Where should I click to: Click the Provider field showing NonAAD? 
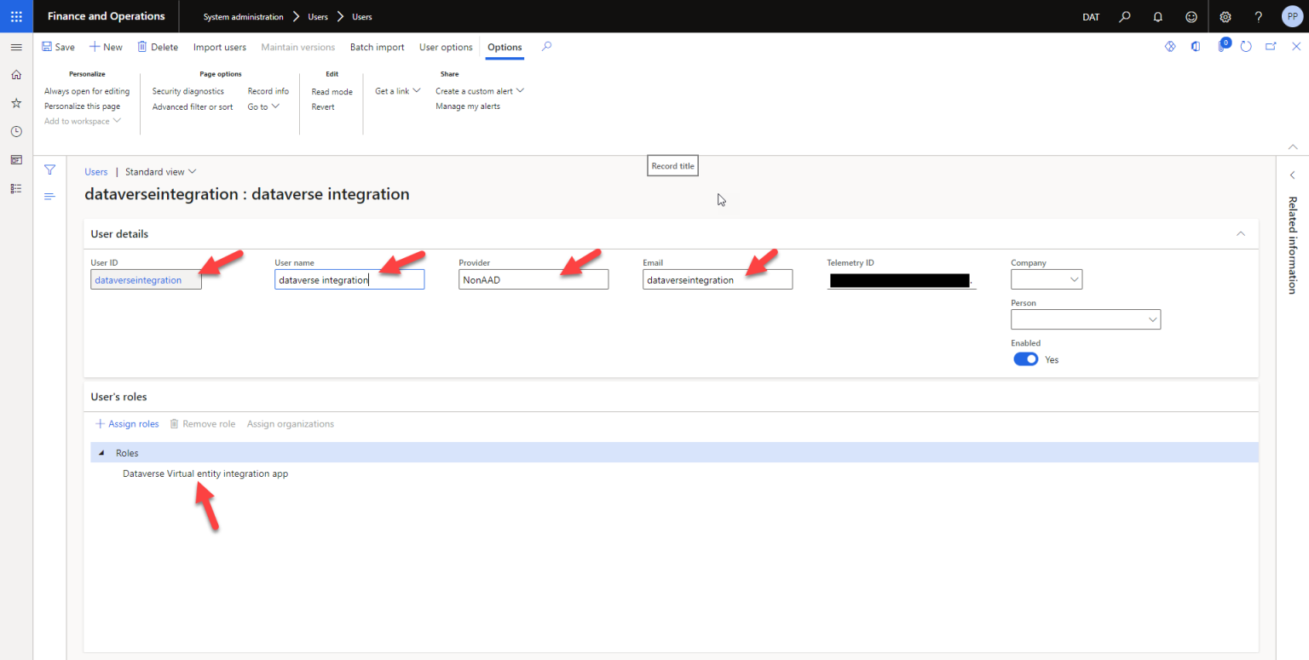point(533,279)
